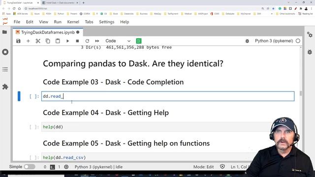Open the cell type Code dropdown

tap(118, 41)
